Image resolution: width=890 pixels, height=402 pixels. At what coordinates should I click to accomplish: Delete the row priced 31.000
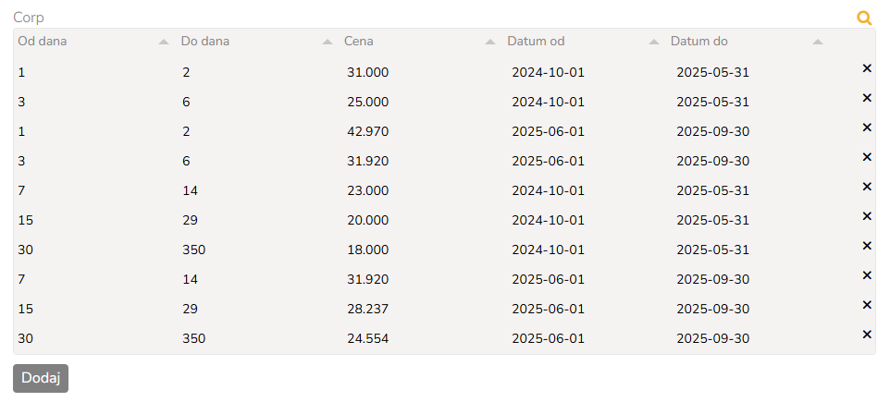pos(867,68)
